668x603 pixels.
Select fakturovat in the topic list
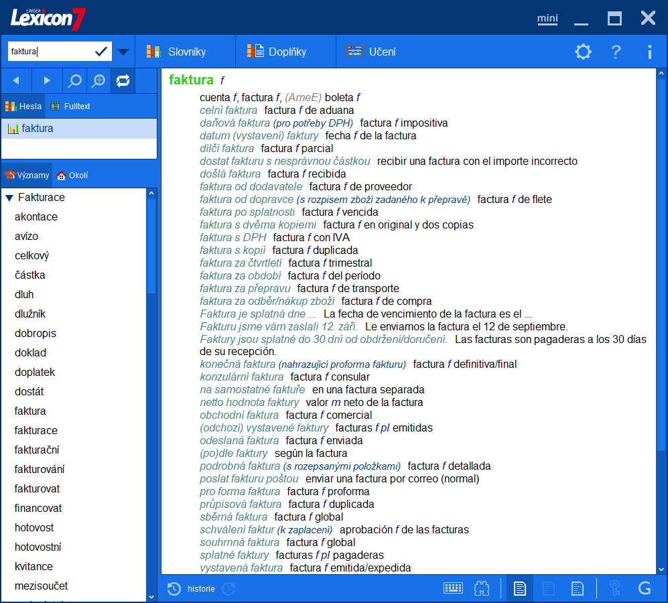[37, 489]
